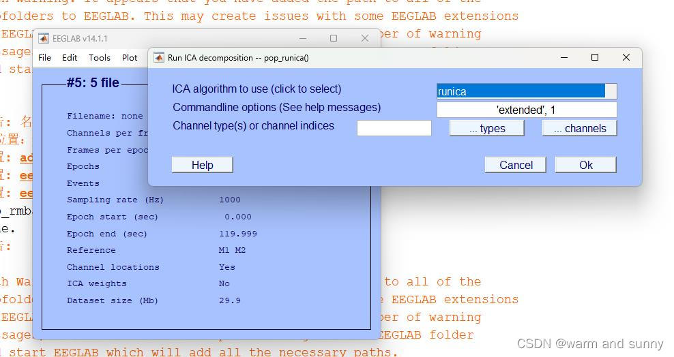The width and height of the screenshot is (674, 357).
Task: Open the Tools menu in EEGLAB
Action: pos(100,57)
